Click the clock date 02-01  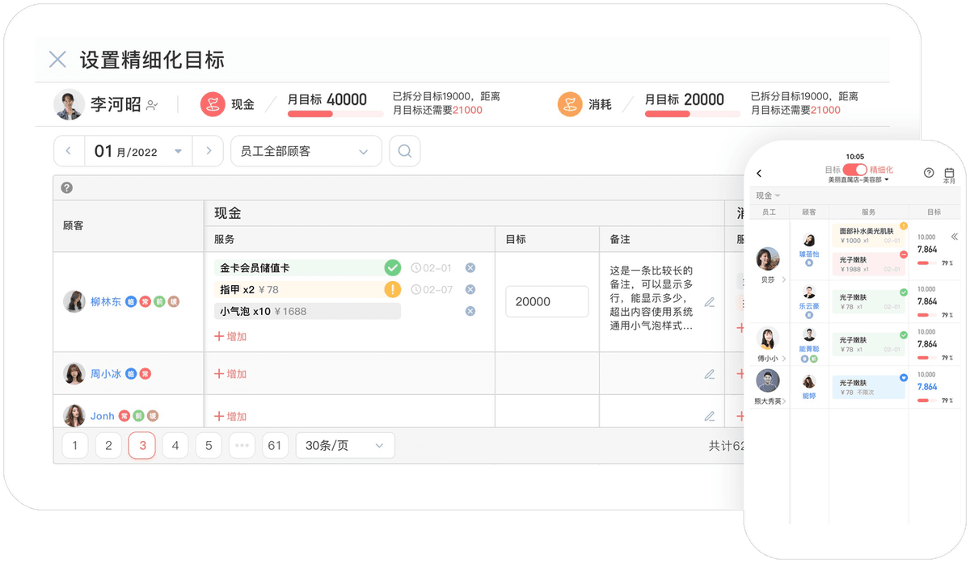point(431,268)
